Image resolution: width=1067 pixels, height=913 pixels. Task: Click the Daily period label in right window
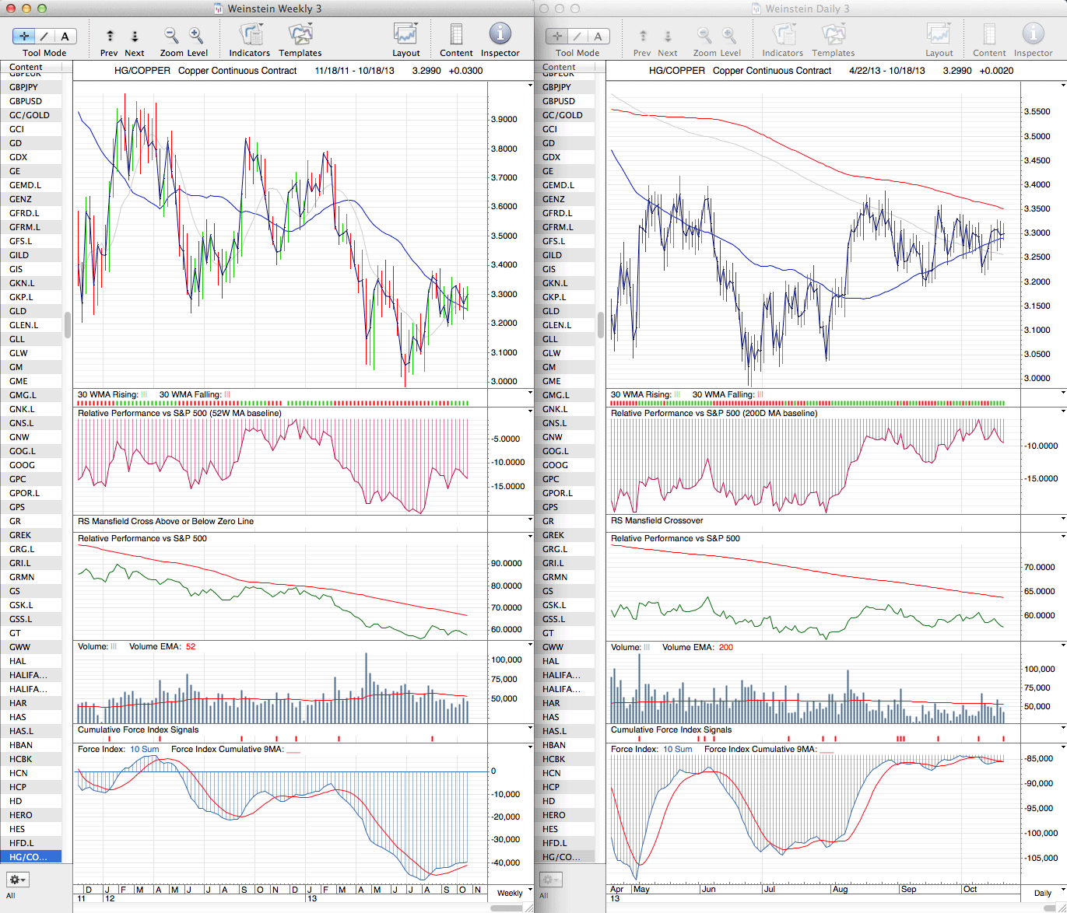pyautogui.click(x=1042, y=893)
